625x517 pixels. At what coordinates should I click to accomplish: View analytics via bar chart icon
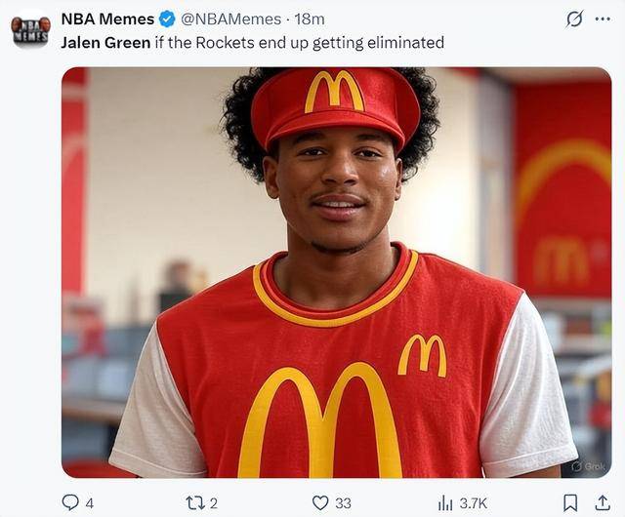pyautogui.click(x=445, y=503)
